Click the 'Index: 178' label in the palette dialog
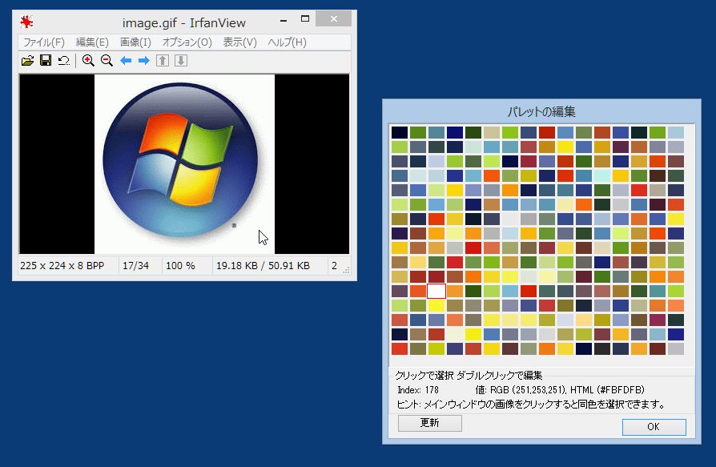716x467 pixels. click(418, 390)
